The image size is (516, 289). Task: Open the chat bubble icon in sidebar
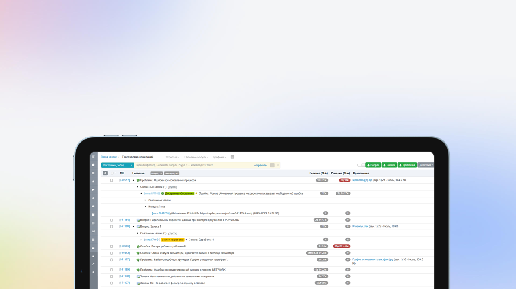pyautogui.click(x=93, y=190)
